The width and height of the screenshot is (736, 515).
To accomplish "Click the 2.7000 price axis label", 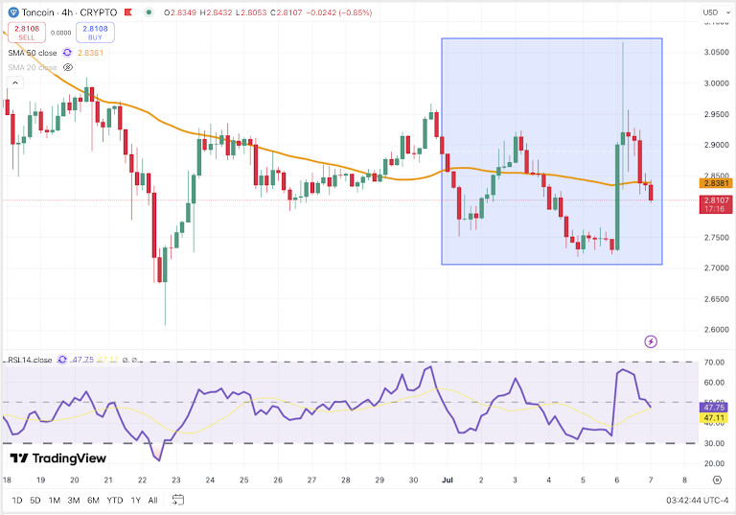I will (x=716, y=268).
